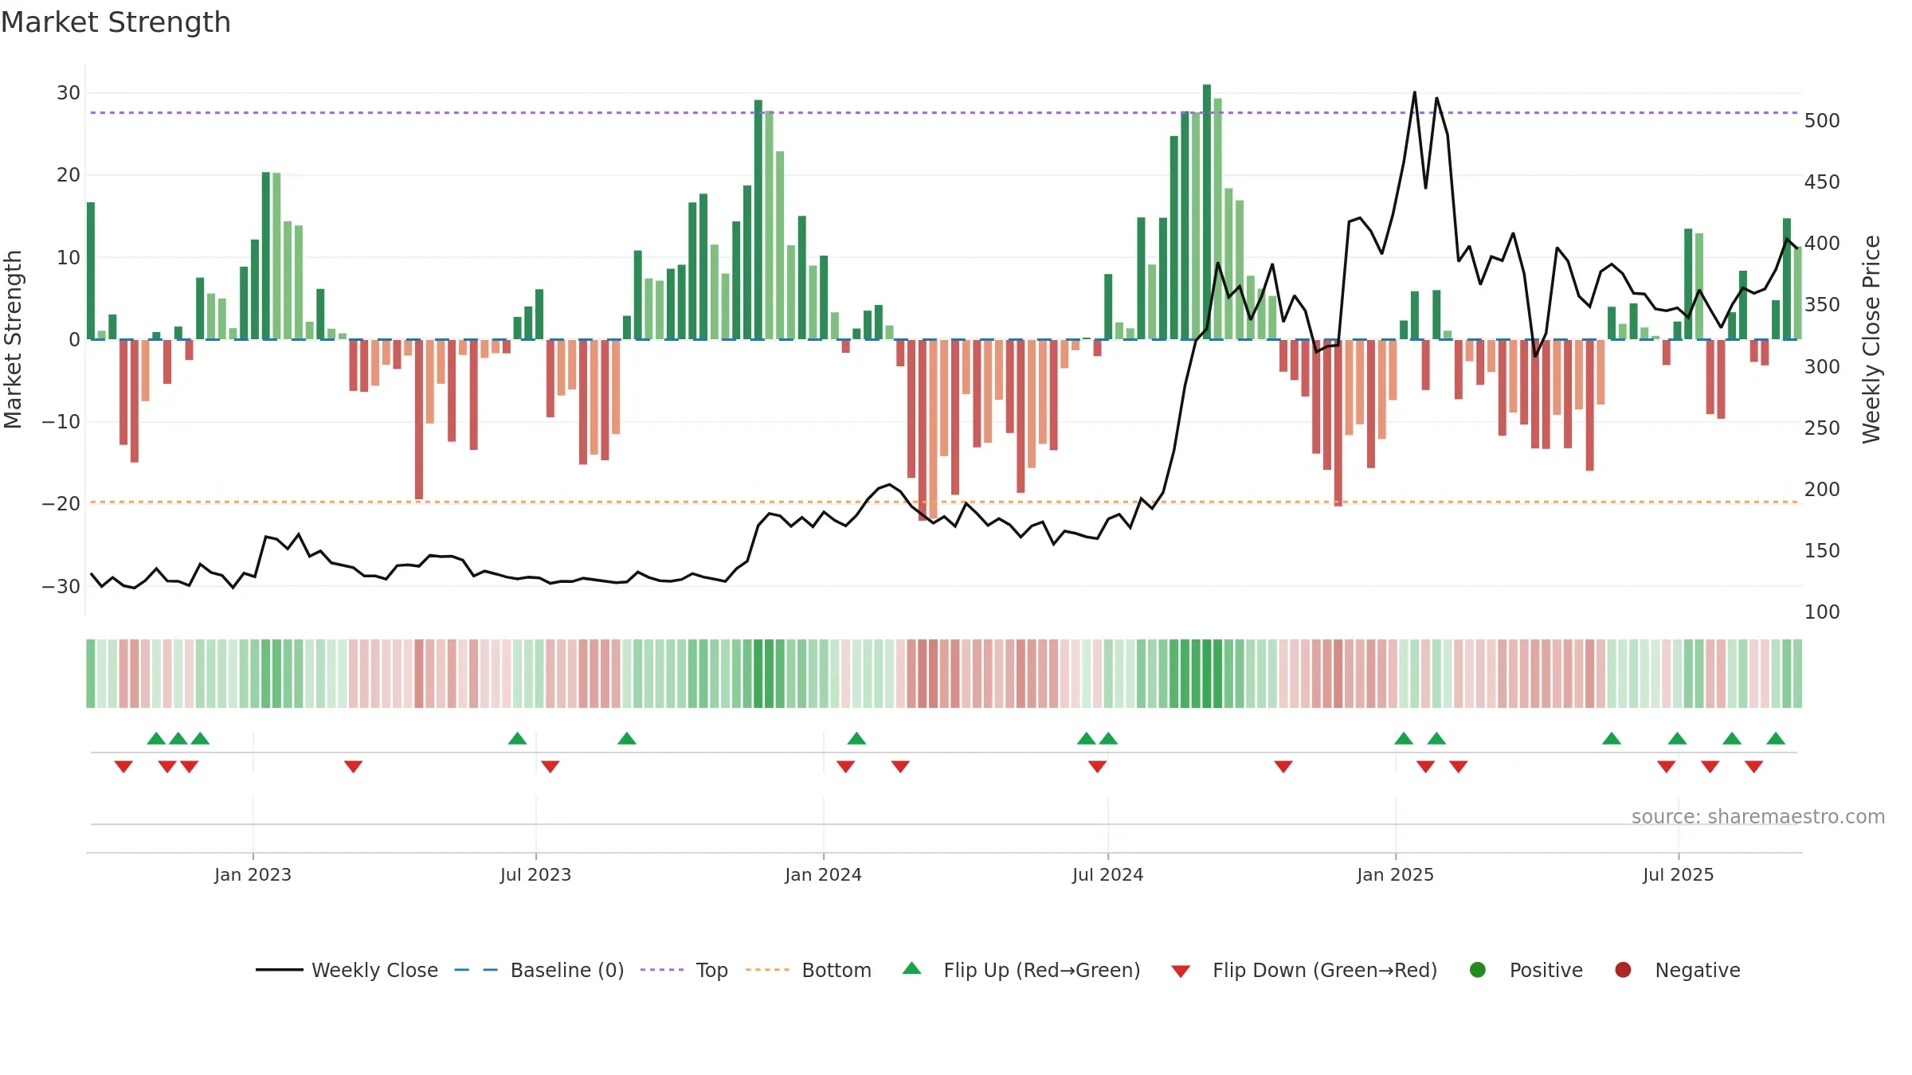Click the vertical Market Strength axis title

(x=14, y=339)
